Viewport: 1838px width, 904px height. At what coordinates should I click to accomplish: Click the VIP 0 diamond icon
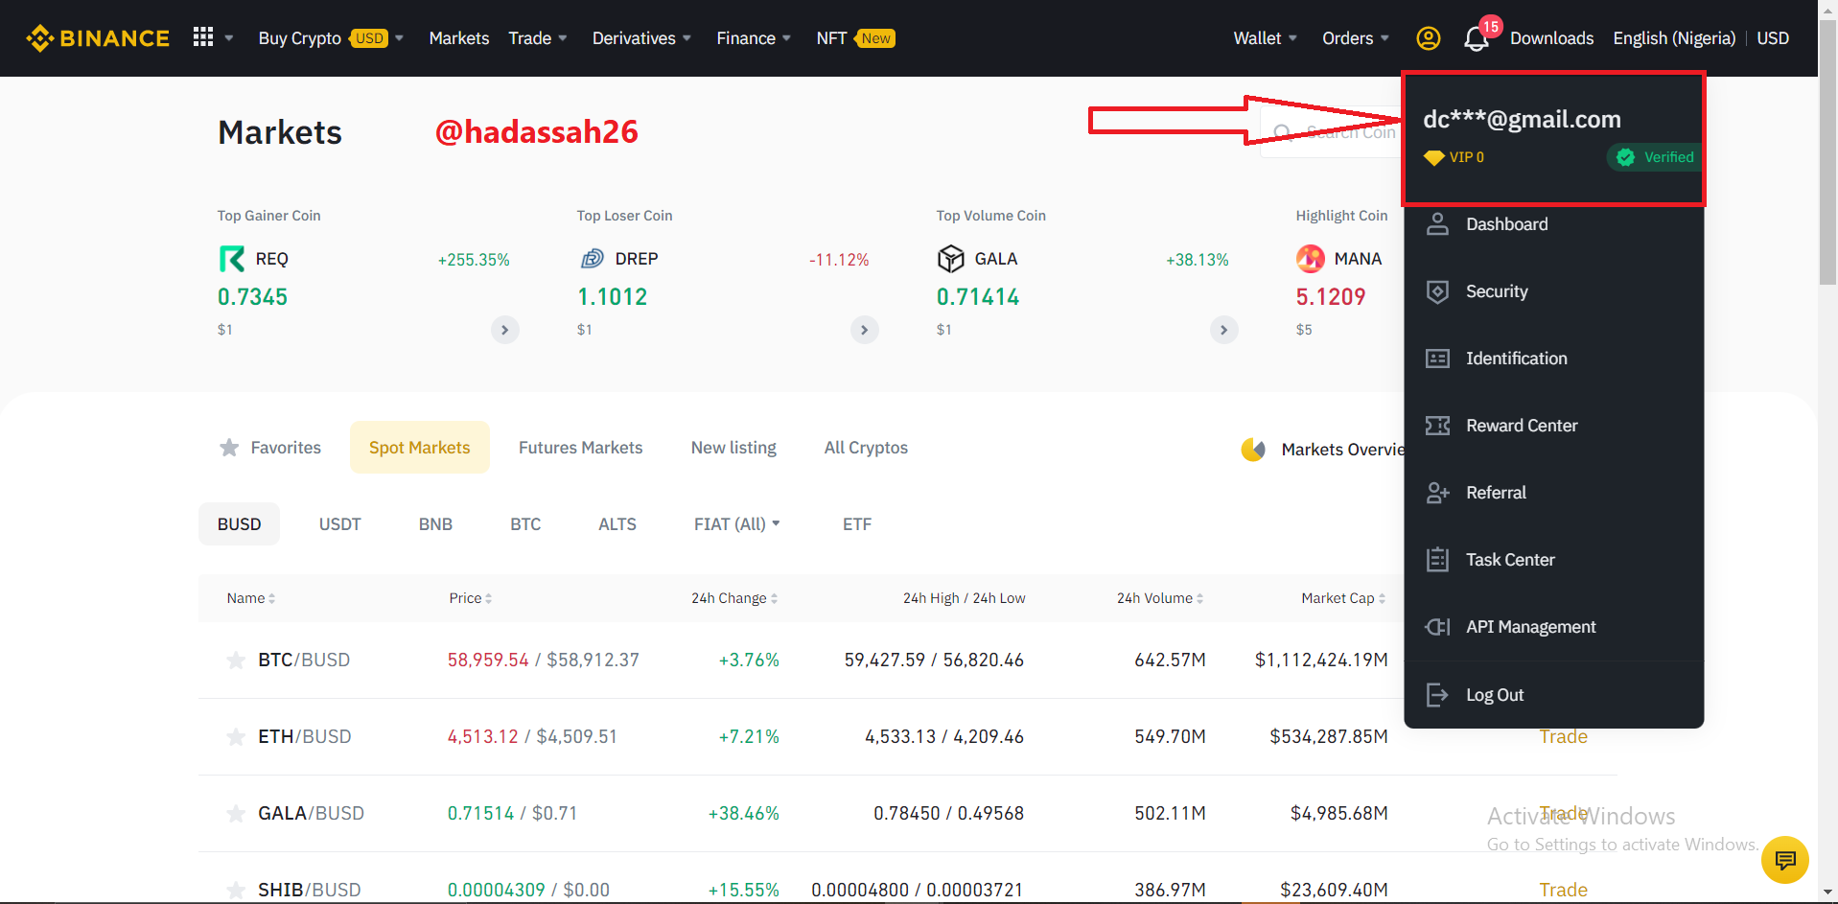[1433, 157]
